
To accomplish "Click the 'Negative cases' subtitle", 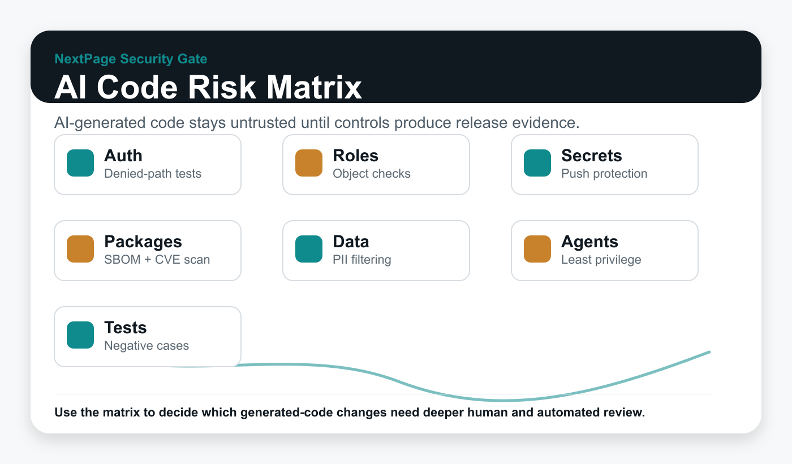I will [147, 346].
